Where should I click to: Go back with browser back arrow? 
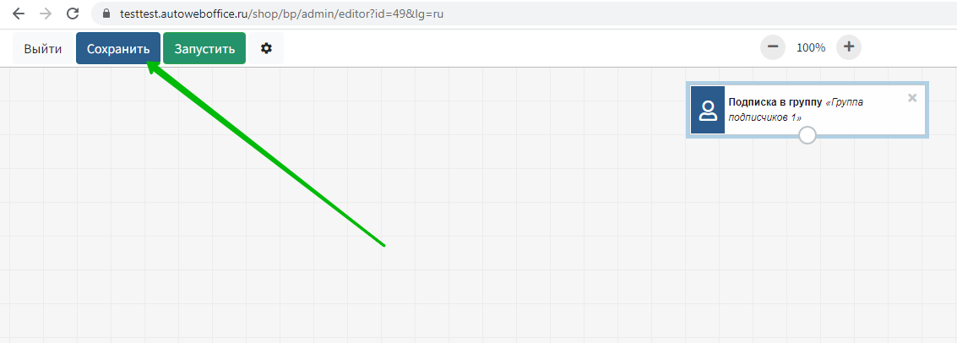pyautogui.click(x=19, y=13)
